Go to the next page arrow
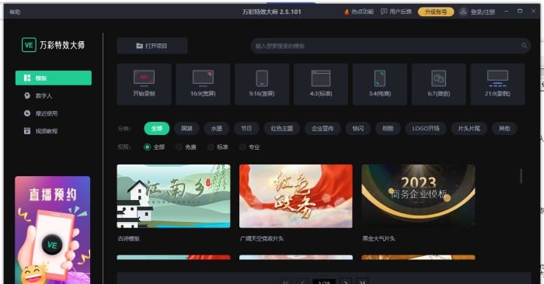The image size is (544, 284). 346,282
